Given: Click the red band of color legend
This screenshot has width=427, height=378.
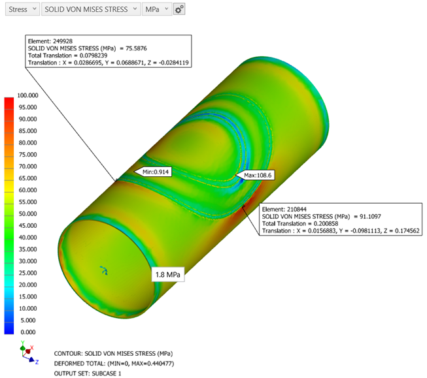Looking at the screenshot, I should (9, 108).
